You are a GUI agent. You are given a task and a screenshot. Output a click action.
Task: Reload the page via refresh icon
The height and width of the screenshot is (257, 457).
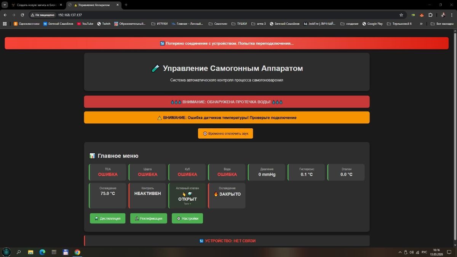[x=22, y=15]
